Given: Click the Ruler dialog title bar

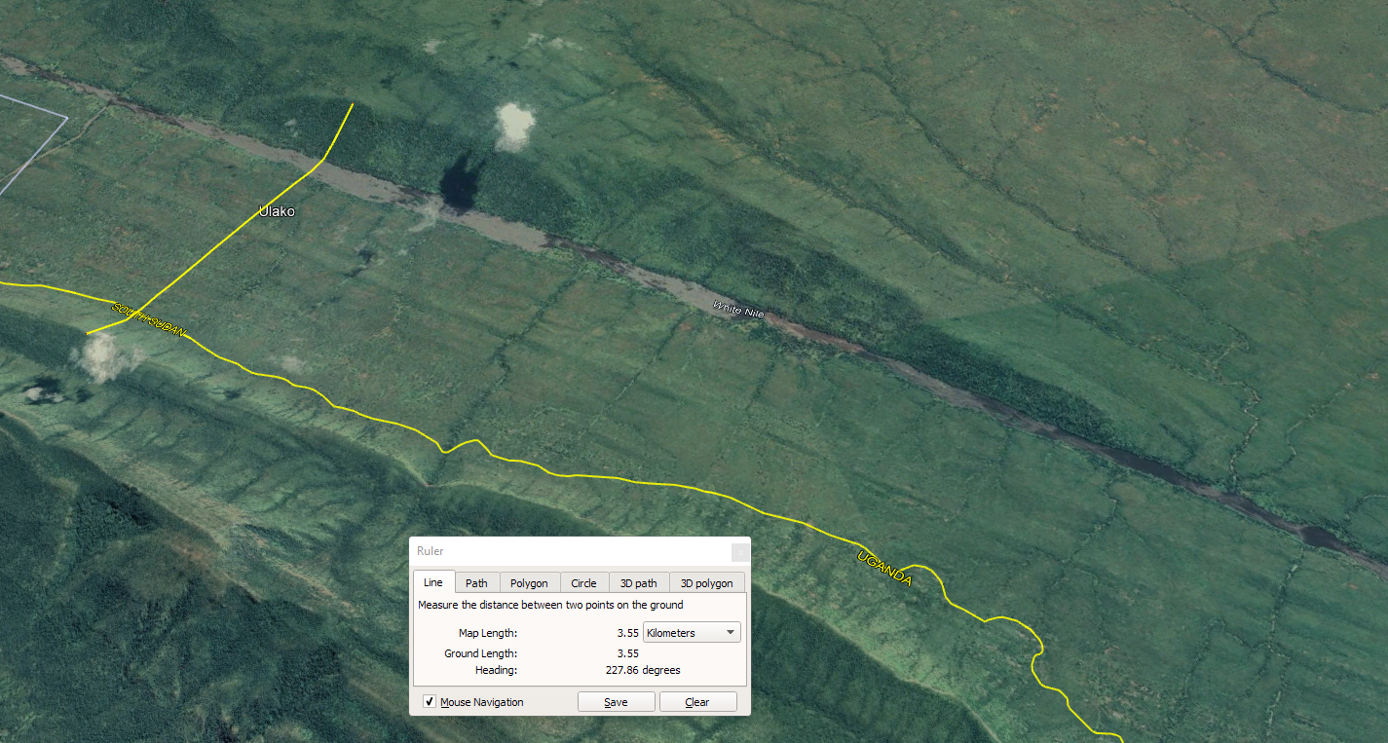Looking at the screenshot, I should click(565, 551).
